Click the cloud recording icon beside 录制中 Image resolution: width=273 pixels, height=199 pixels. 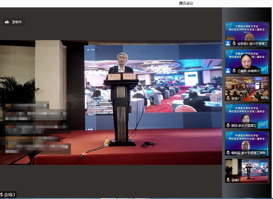click(x=7, y=22)
